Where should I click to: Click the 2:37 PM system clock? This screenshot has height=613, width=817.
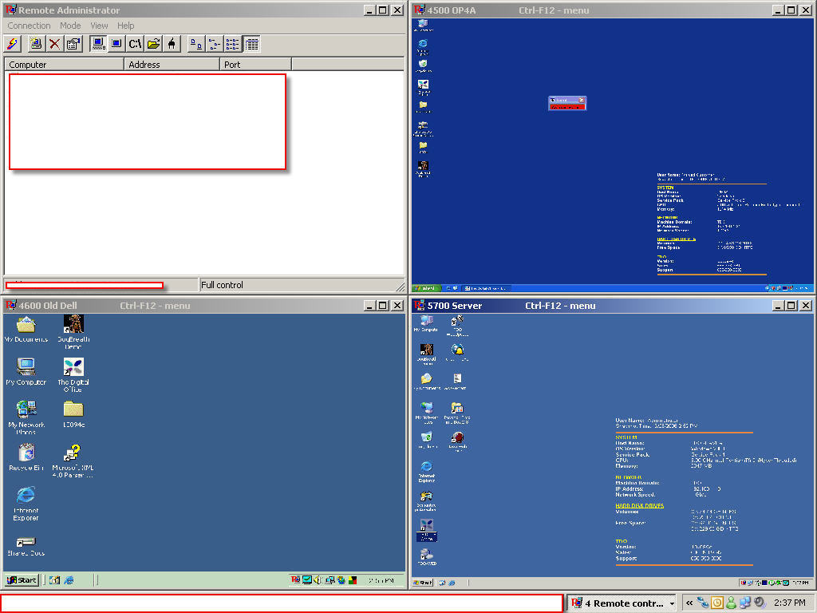pyautogui.click(x=789, y=603)
